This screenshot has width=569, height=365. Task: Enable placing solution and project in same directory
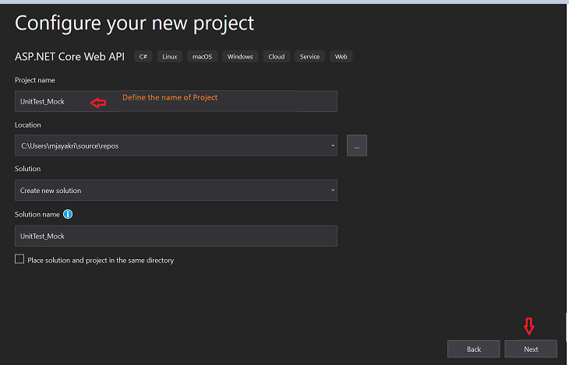click(x=19, y=259)
